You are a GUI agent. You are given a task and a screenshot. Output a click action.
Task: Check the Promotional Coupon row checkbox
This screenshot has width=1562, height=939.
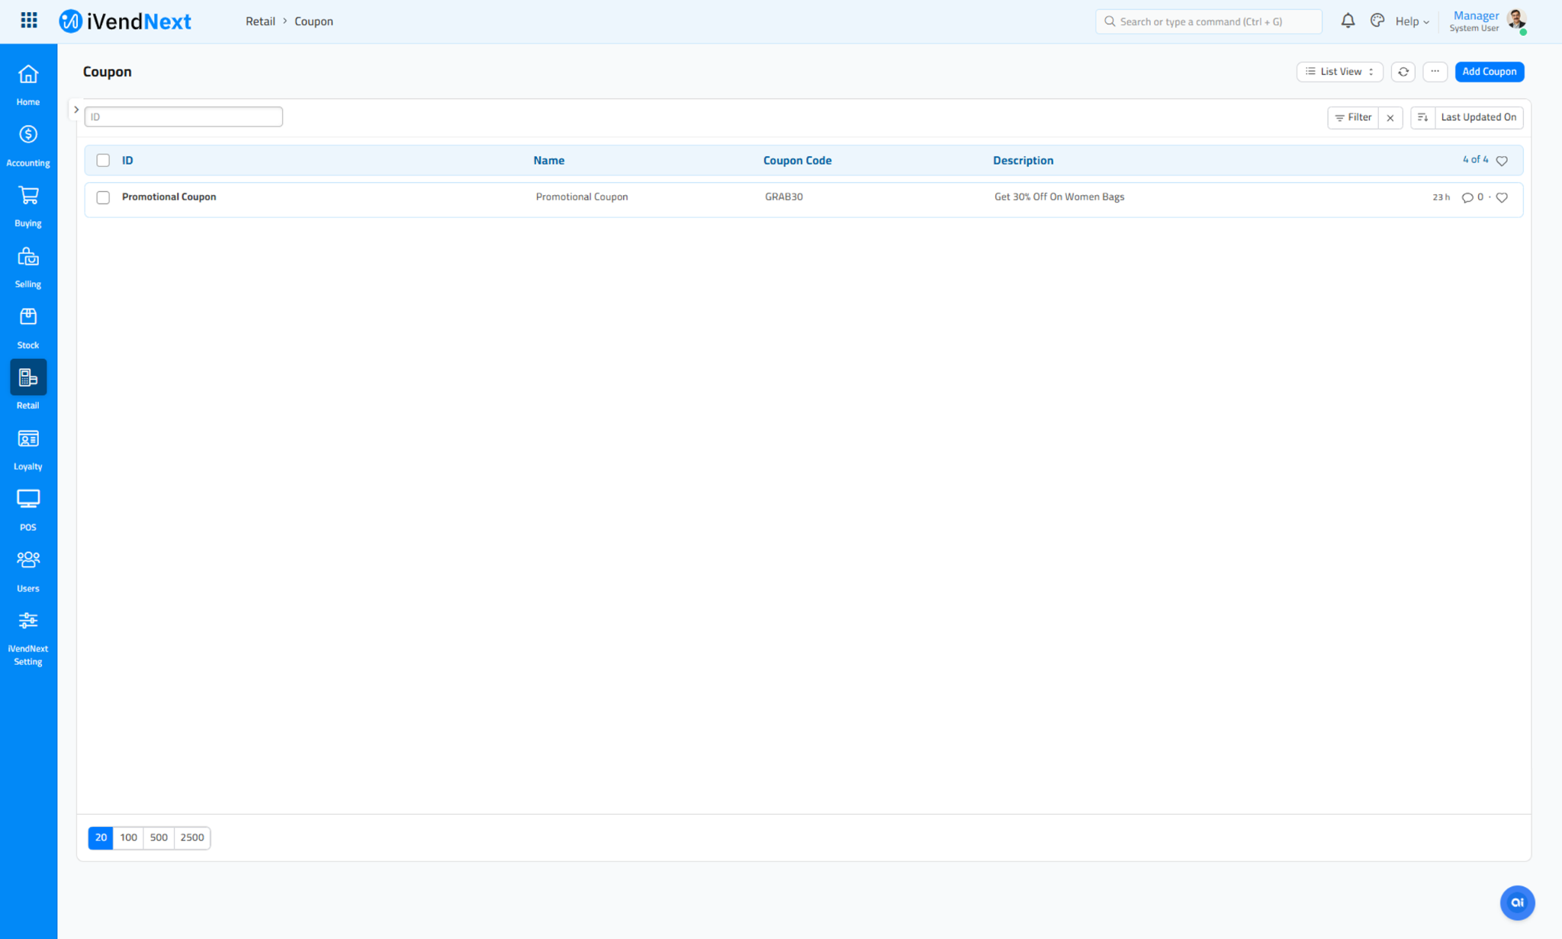(103, 197)
